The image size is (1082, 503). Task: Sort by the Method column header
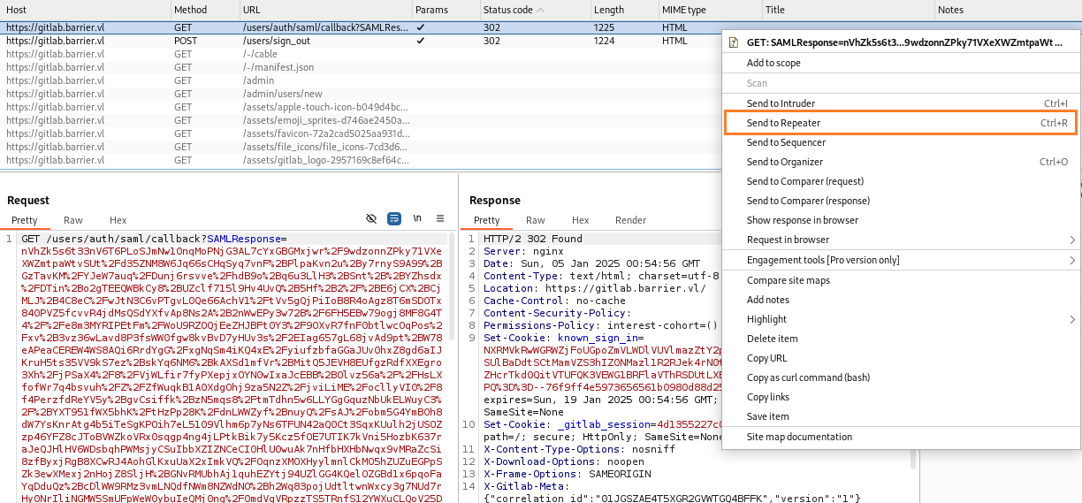(203, 10)
